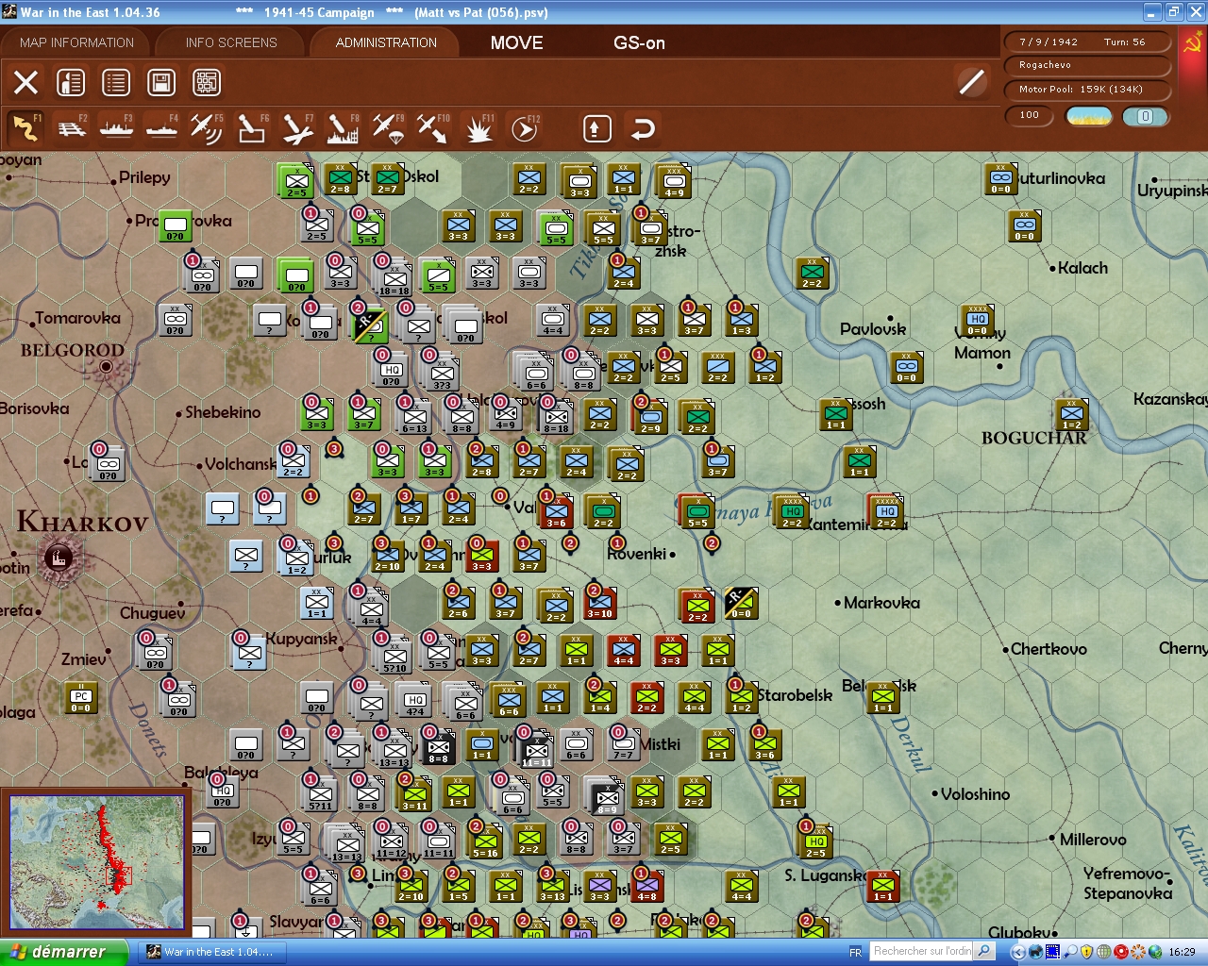Click the Prilepy town label
Screen dimensions: 1208x966
(x=144, y=177)
